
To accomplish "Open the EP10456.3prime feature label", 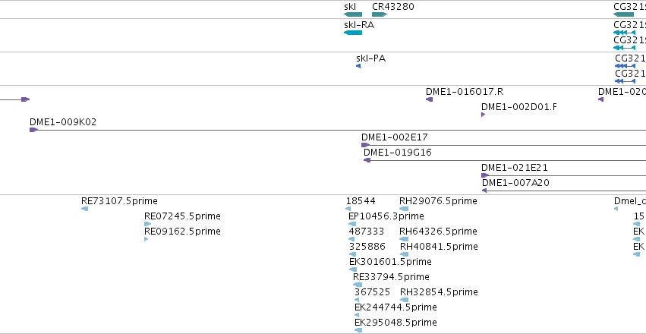I will pos(386,216).
